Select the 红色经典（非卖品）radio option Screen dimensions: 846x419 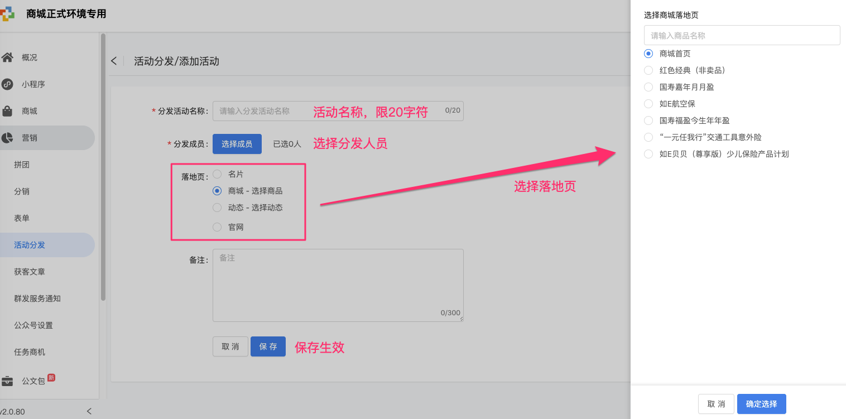tap(648, 70)
